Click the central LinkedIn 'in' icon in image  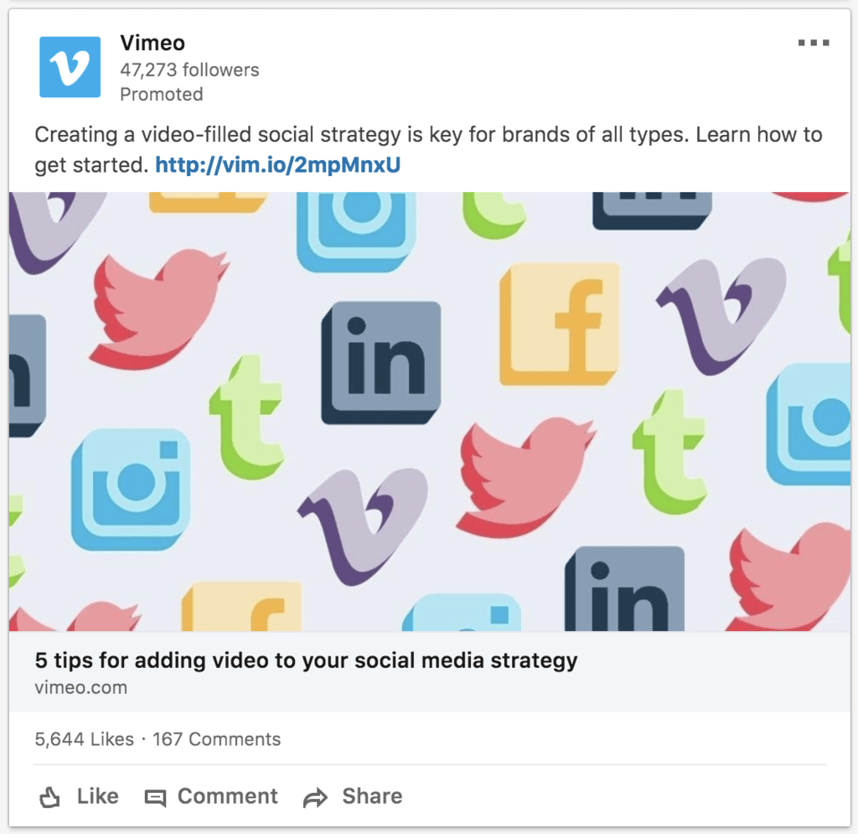(x=381, y=363)
